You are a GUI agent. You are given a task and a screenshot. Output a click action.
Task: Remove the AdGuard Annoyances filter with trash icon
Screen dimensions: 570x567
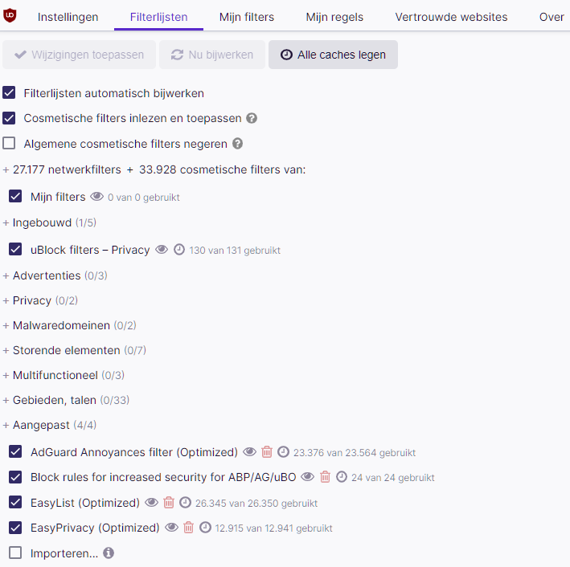[x=267, y=452]
